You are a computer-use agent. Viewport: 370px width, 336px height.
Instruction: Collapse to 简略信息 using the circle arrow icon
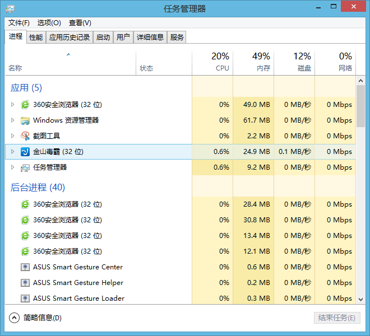pos(14,318)
